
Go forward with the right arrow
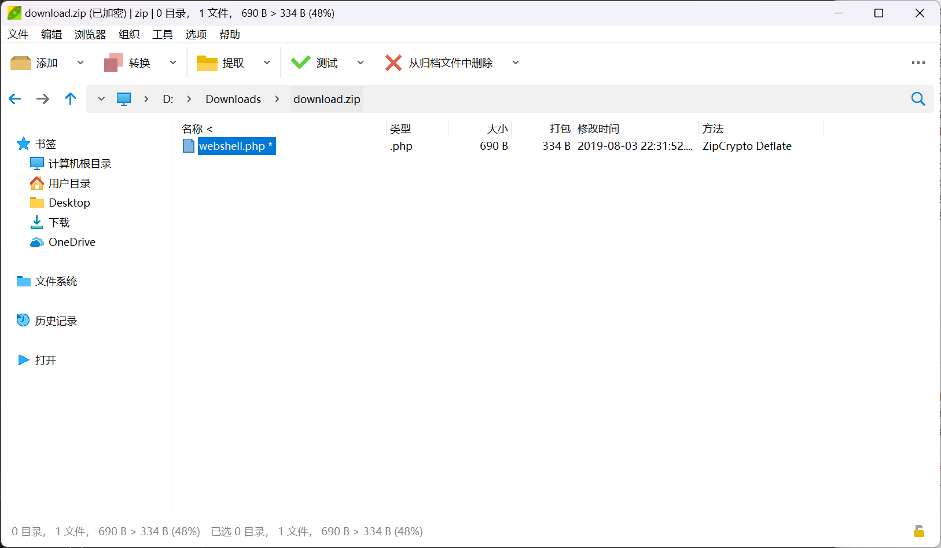coord(43,99)
